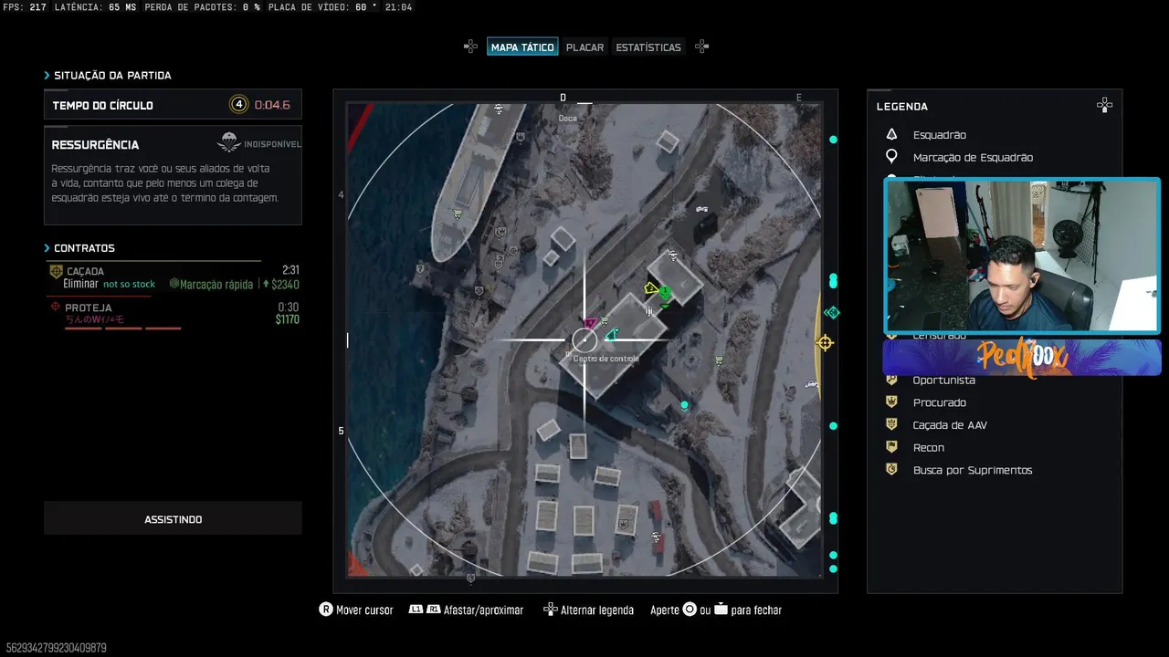Click the Procurado crown icon

point(891,402)
